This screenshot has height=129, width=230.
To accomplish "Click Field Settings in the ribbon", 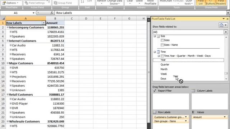I will tap(35, 3).
